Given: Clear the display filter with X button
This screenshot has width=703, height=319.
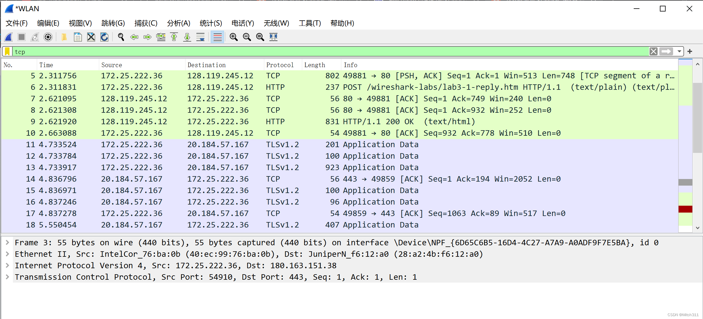Looking at the screenshot, I should [x=653, y=52].
